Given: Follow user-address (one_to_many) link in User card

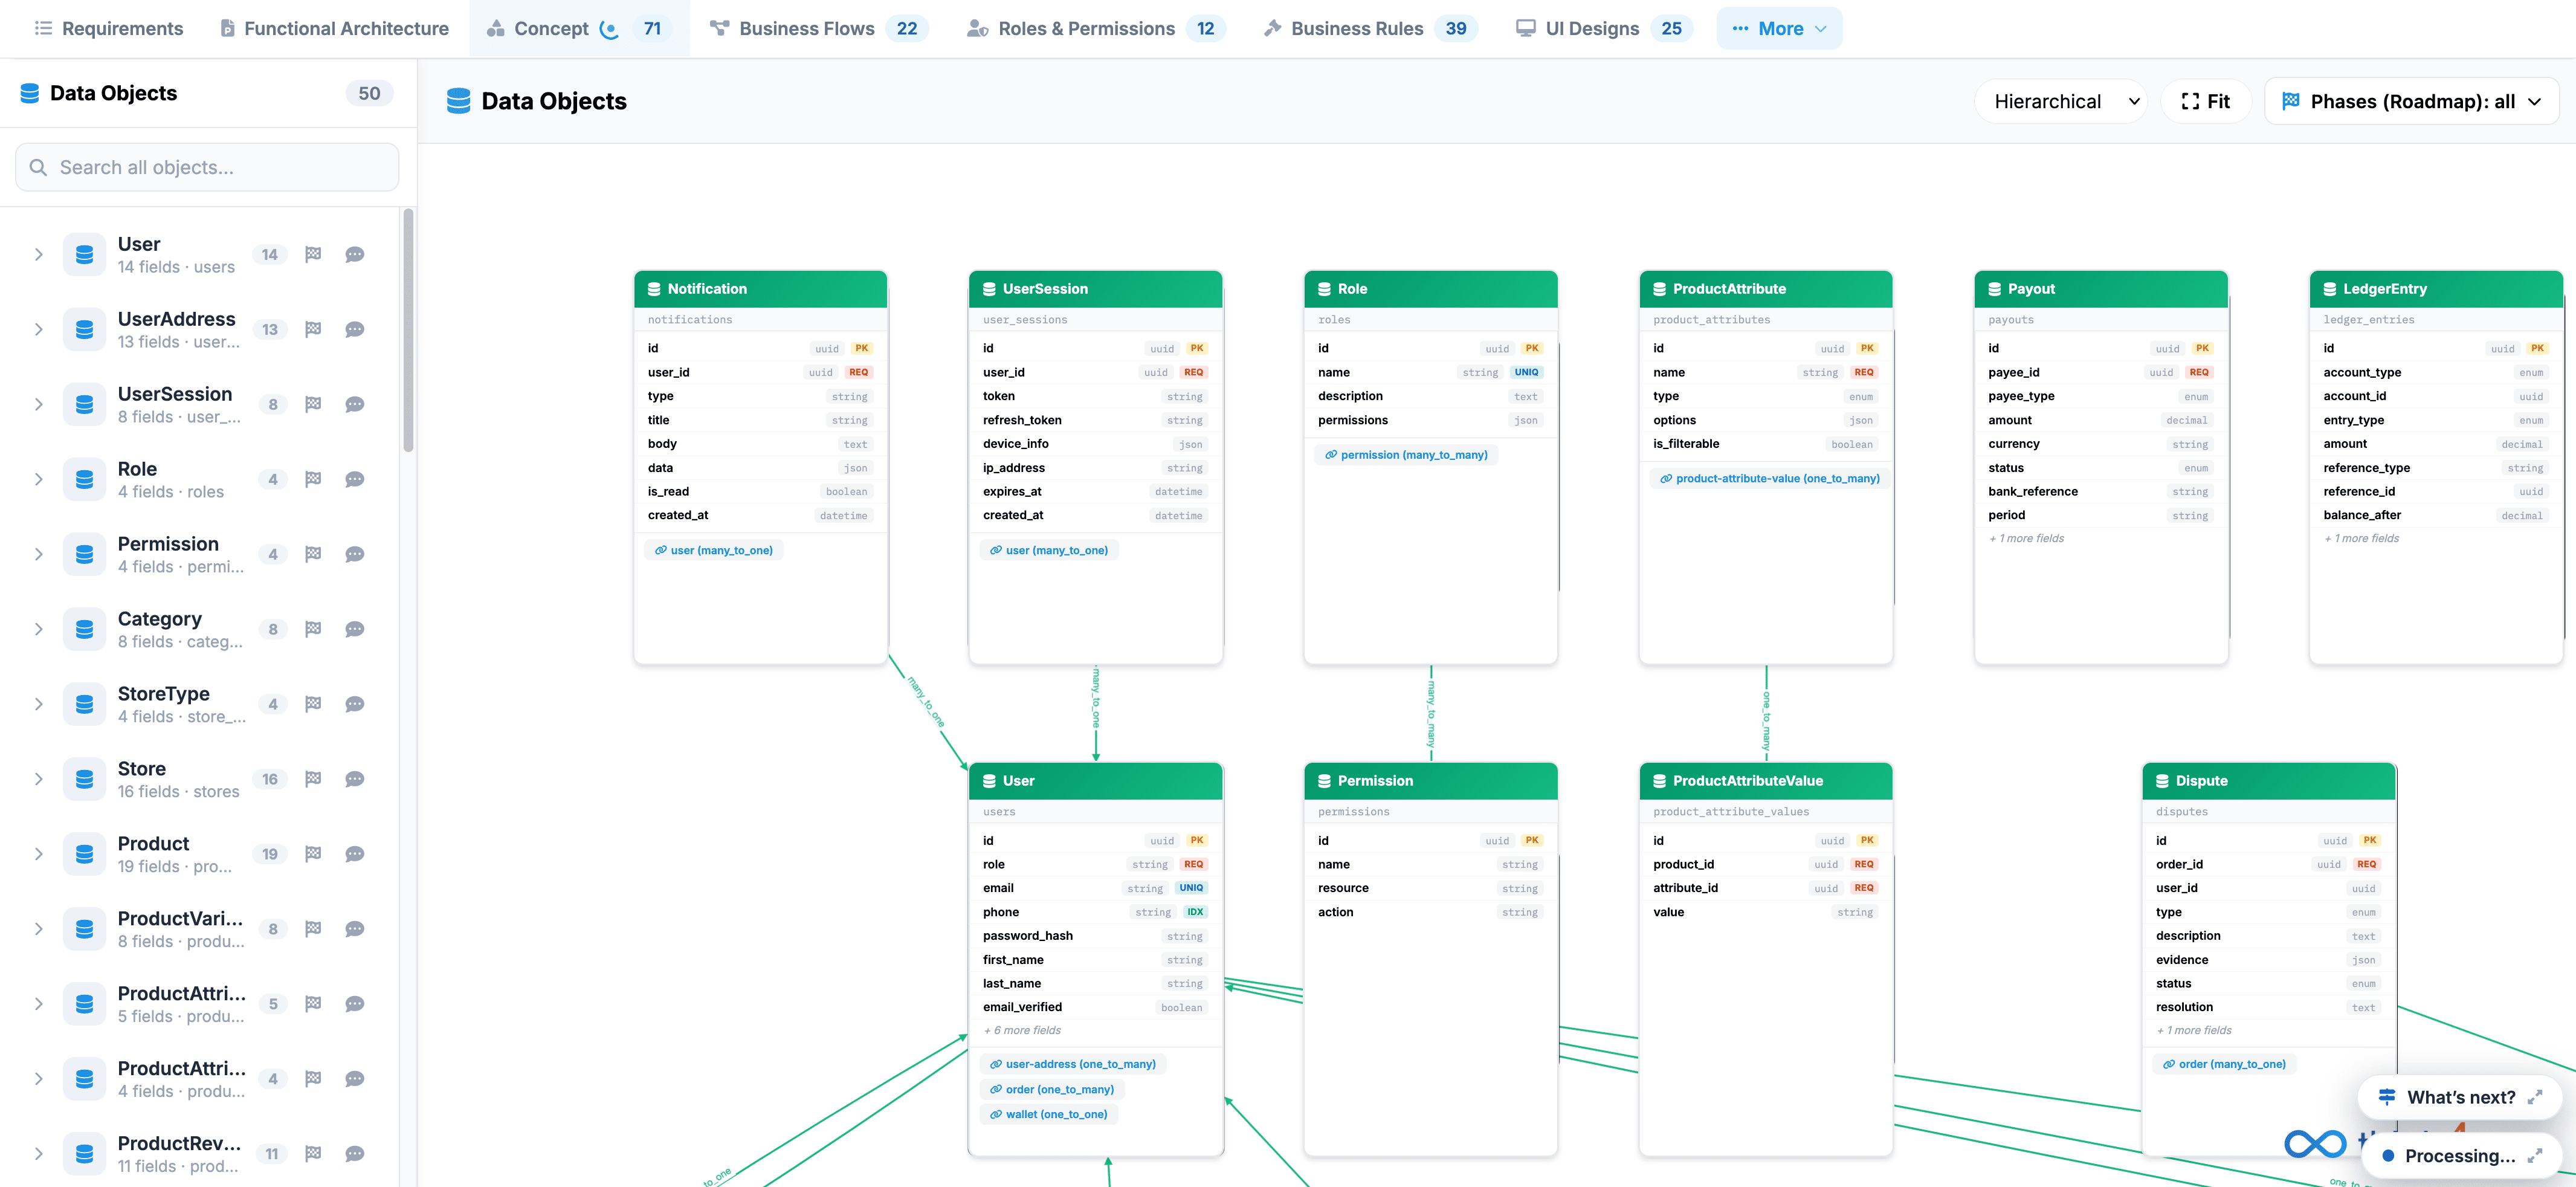Looking at the screenshot, I should click(1072, 1064).
